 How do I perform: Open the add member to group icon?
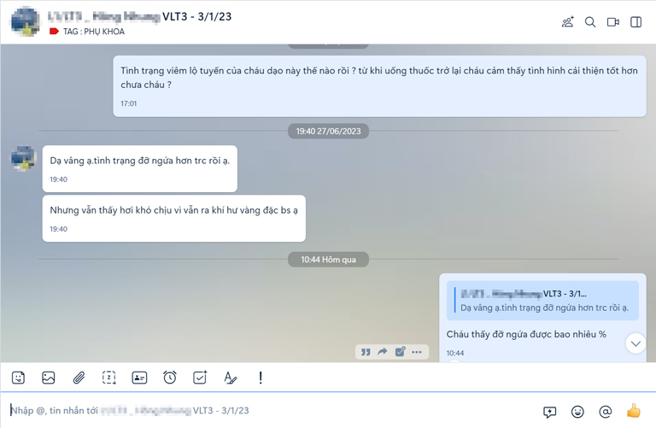(x=568, y=21)
